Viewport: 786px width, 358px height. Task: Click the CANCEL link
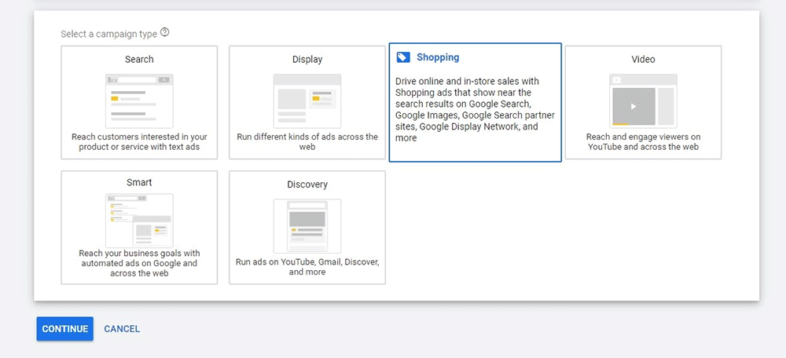(122, 329)
